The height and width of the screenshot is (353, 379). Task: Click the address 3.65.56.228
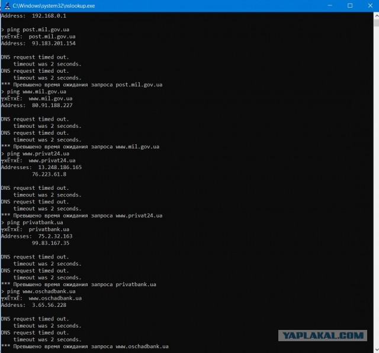coord(49,305)
